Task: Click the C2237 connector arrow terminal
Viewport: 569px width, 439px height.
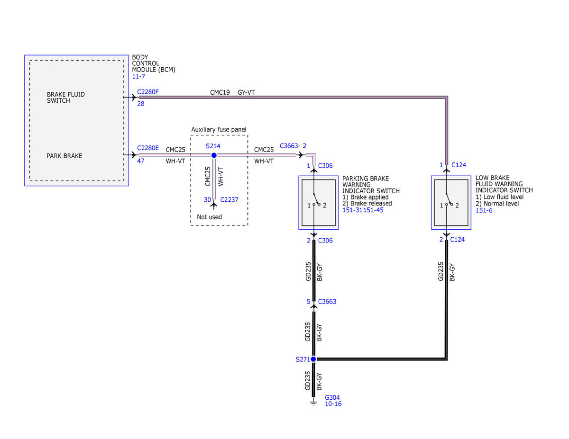Action: 214,204
